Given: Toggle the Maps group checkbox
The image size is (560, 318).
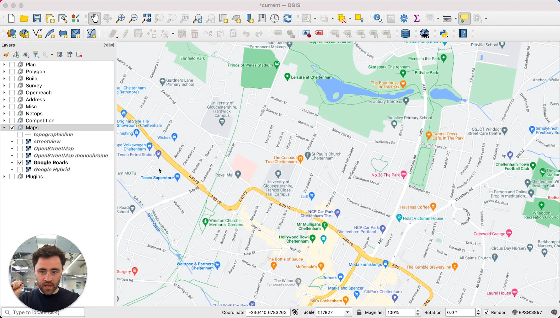Looking at the screenshot, I should (12, 127).
